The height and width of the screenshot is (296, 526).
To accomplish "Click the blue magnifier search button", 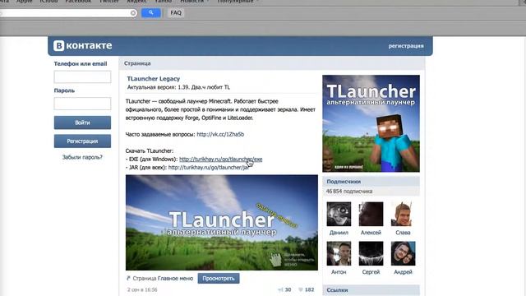I will point(151,13).
